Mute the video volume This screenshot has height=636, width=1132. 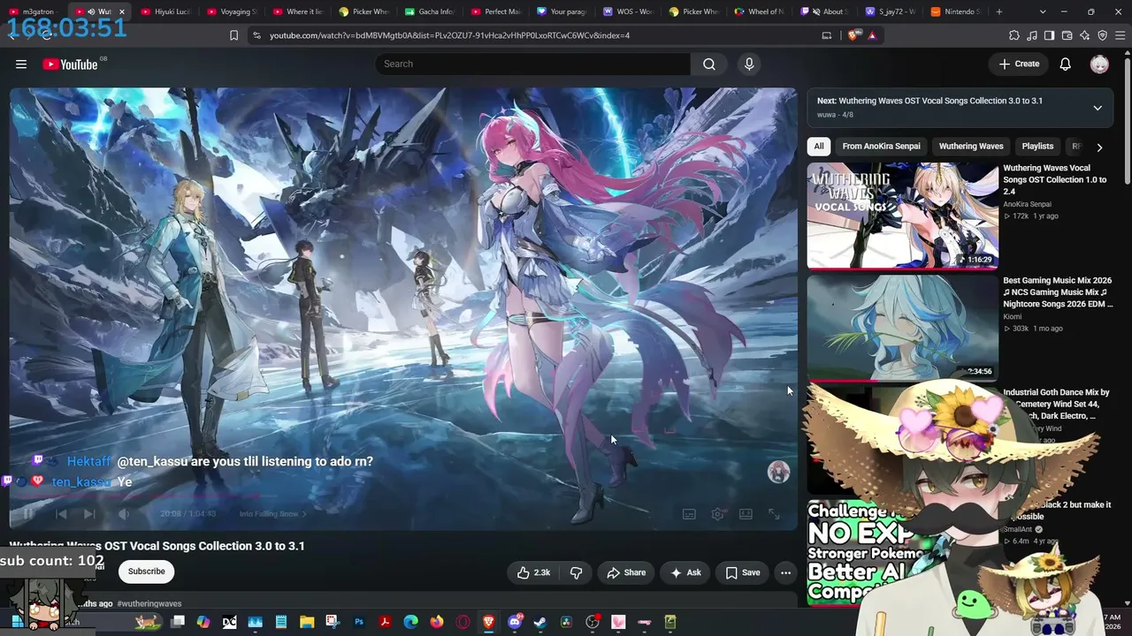(x=124, y=513)
